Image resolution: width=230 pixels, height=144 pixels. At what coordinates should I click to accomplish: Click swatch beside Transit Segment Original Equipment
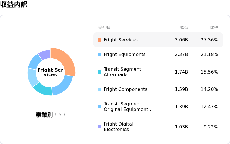pos(100,107)
